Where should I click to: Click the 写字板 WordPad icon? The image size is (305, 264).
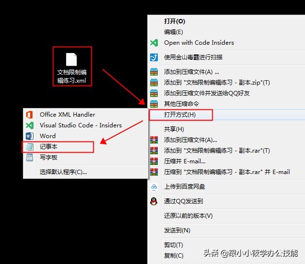coord(29,158)
